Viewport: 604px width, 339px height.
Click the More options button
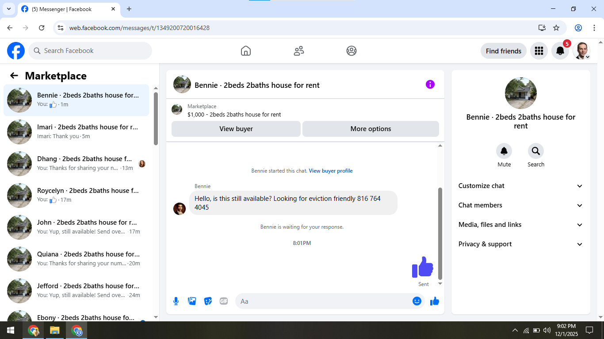coord(371,129)
